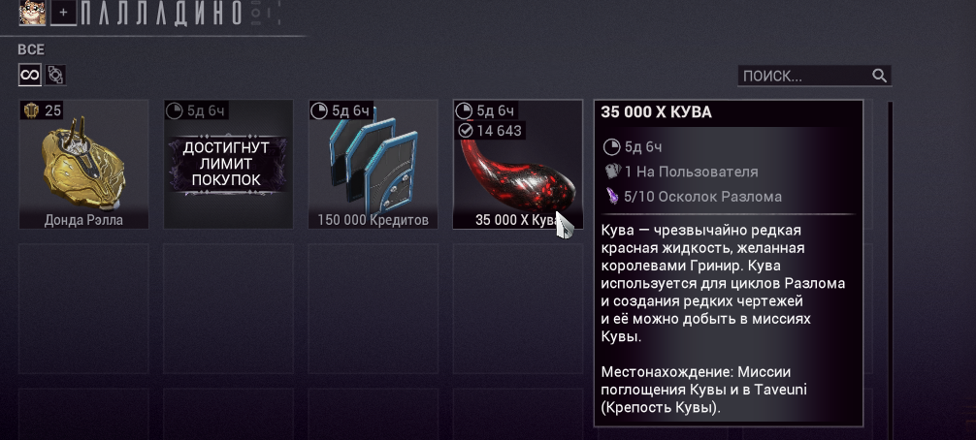Click the owned checkmark icon showing 14 643
This screenshot has height=440, width=976.
click(x=465, y=131)
